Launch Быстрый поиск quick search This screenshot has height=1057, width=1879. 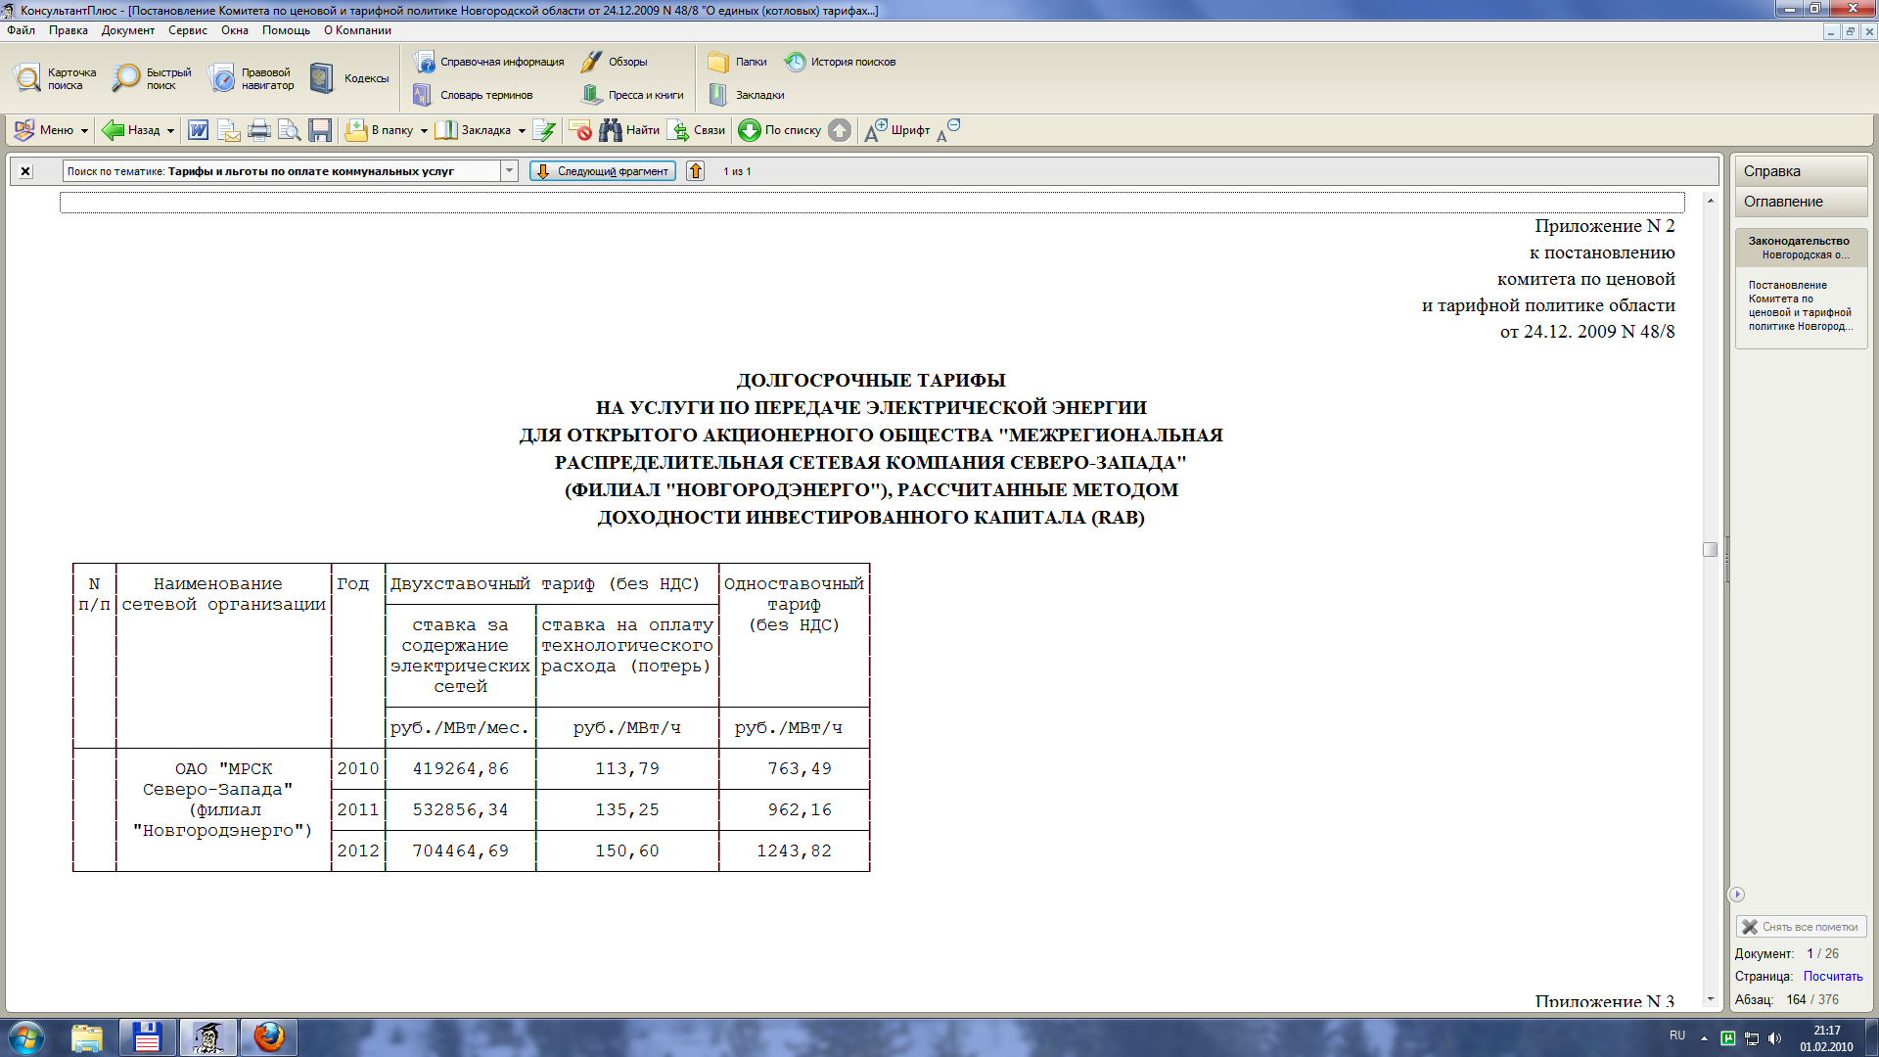[x=152, y=78]
